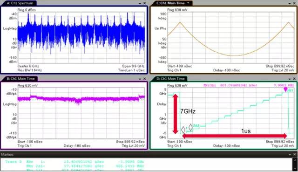Open the dropdown arrow inside the C tab title
Image resolution: width=298 pixels, height=172 pixels.
coord(188,3)
